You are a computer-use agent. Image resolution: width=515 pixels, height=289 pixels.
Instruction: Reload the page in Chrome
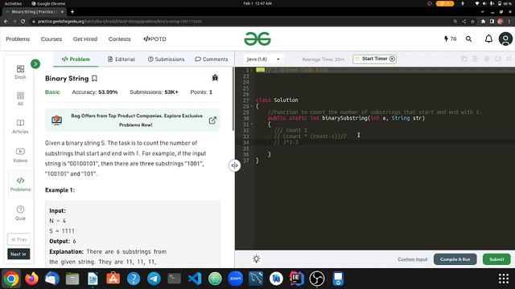23,22
